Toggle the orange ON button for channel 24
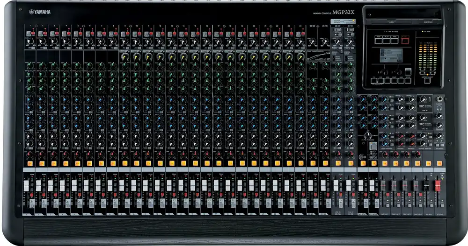Screen dimensions: 468x246 301,163
